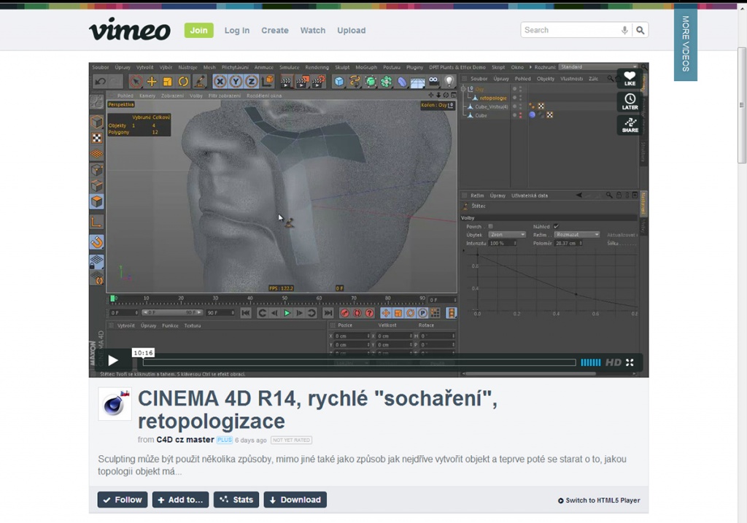Click the blue cube primitive icon

click(x=338, y=82)
